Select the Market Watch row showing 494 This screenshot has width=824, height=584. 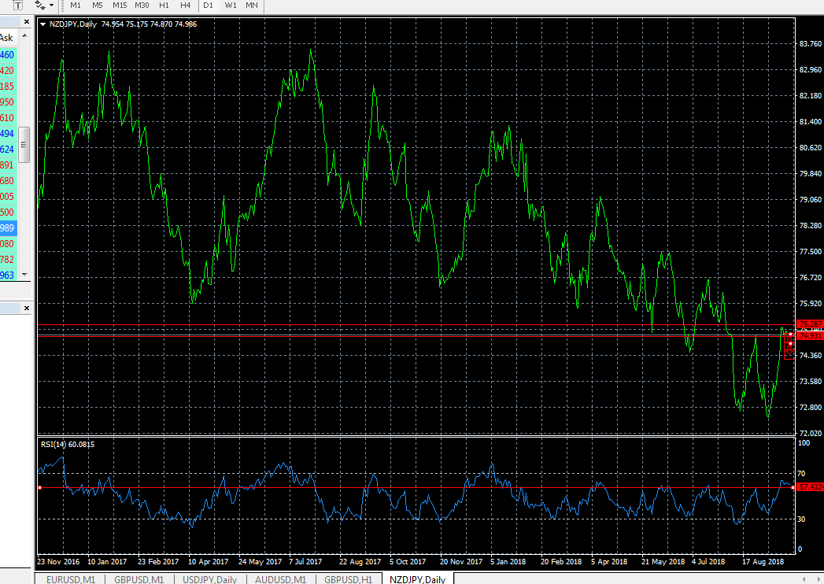point(9,134)
